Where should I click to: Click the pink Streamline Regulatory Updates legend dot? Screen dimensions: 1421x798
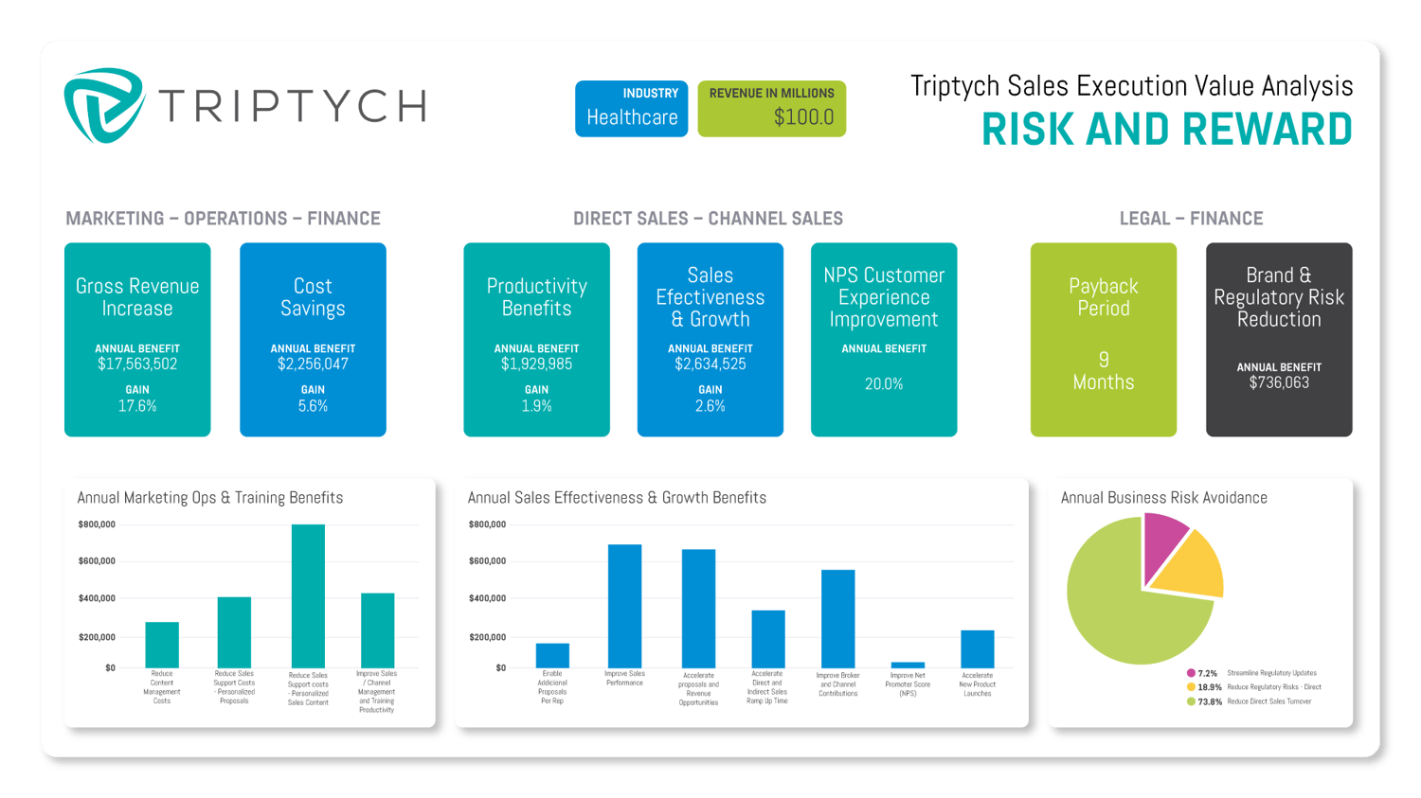1191,673
